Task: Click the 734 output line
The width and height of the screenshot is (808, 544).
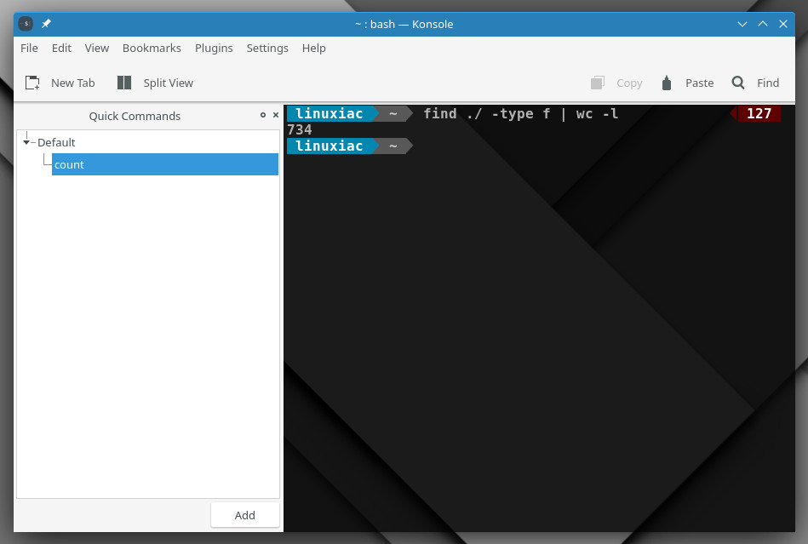Action: 300,129
